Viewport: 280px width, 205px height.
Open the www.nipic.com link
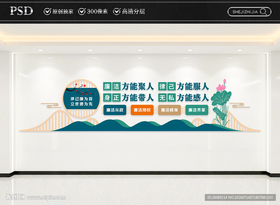pyautogui.click(x=46, y=198)
